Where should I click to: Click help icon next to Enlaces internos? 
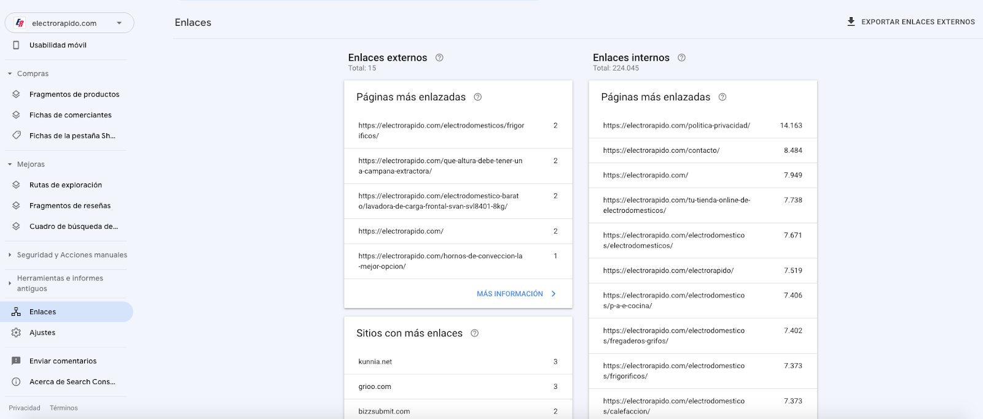pos(681,58)
